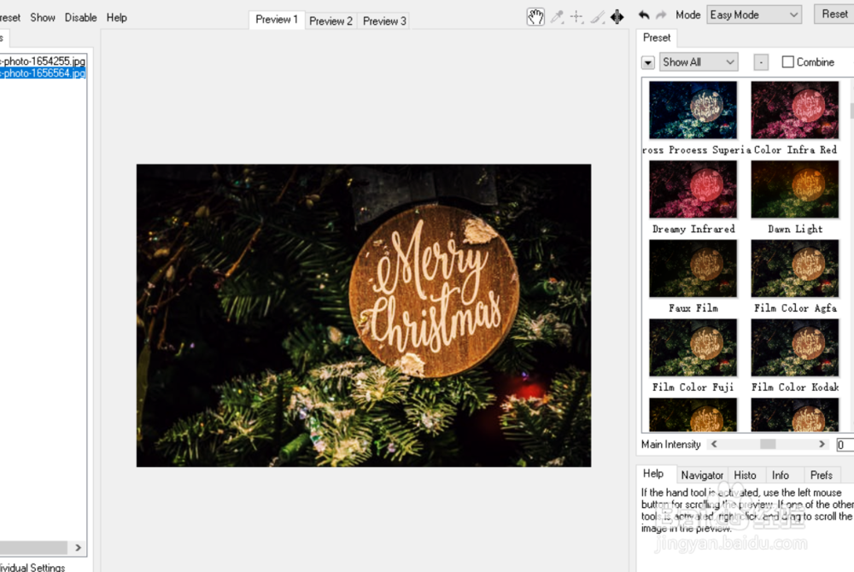854x572 pixels.
Task: Select the crosshair target tool
Action: 576,17
